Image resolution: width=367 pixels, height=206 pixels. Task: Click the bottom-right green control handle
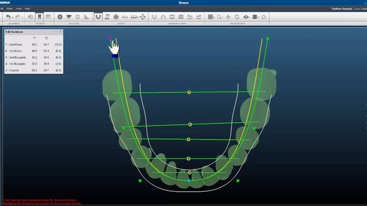click(238, 181)
